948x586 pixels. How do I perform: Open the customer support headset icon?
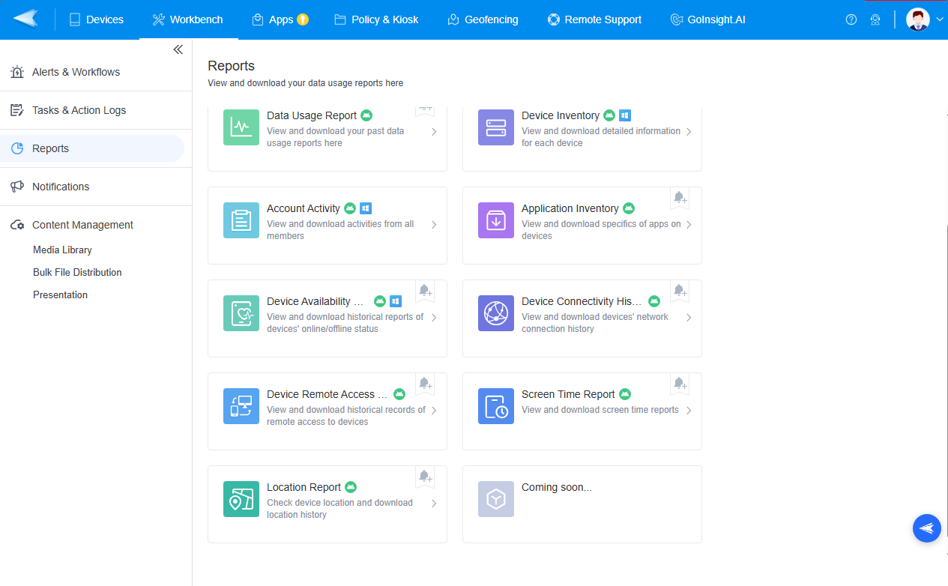pos(875,19)
